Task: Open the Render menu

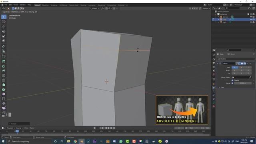Action: click(x=16, y=5)
